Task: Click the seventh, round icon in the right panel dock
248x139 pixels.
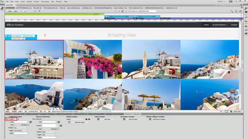Action: pyautogui.click(x=246, y=33)
